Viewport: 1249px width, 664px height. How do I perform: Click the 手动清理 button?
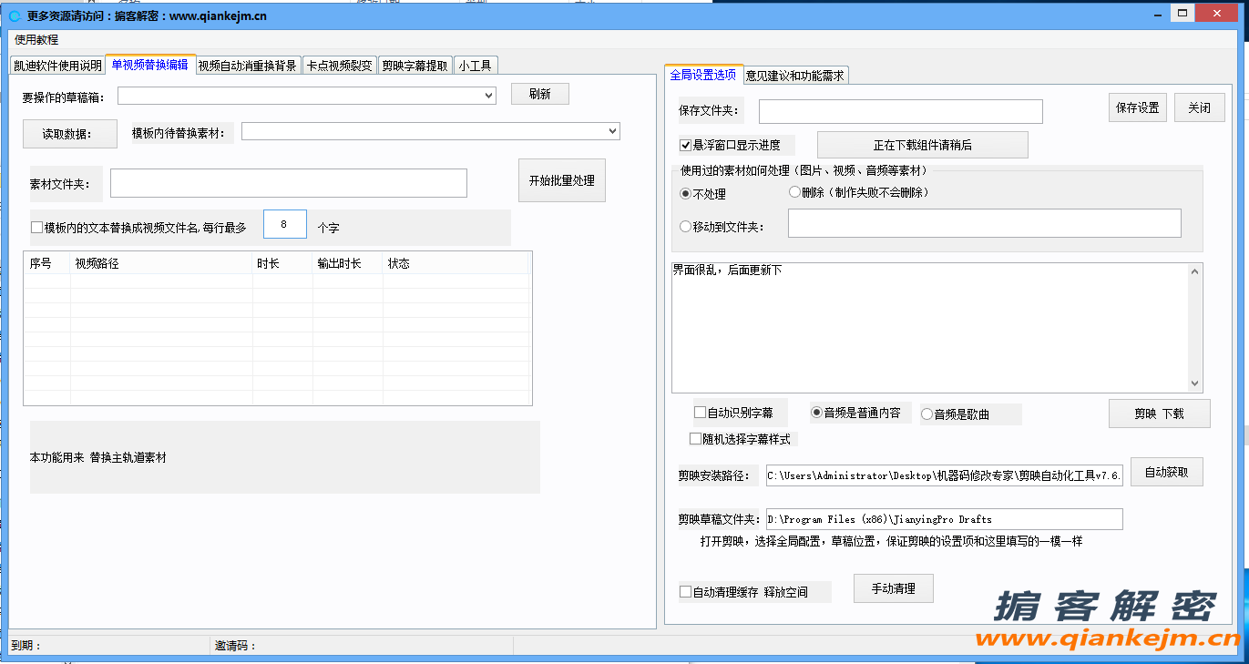[x=894, y=588]
